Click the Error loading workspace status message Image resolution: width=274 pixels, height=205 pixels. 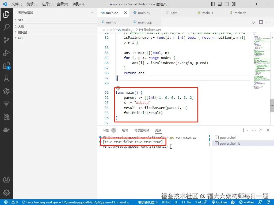[x=75, y=202]
